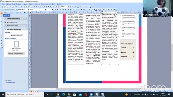Click the Decrease Font Size icon
173x97 pixels.
point(87,10)
